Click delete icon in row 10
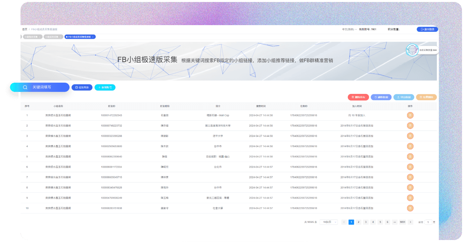464x242 pixels. (410, 208)
